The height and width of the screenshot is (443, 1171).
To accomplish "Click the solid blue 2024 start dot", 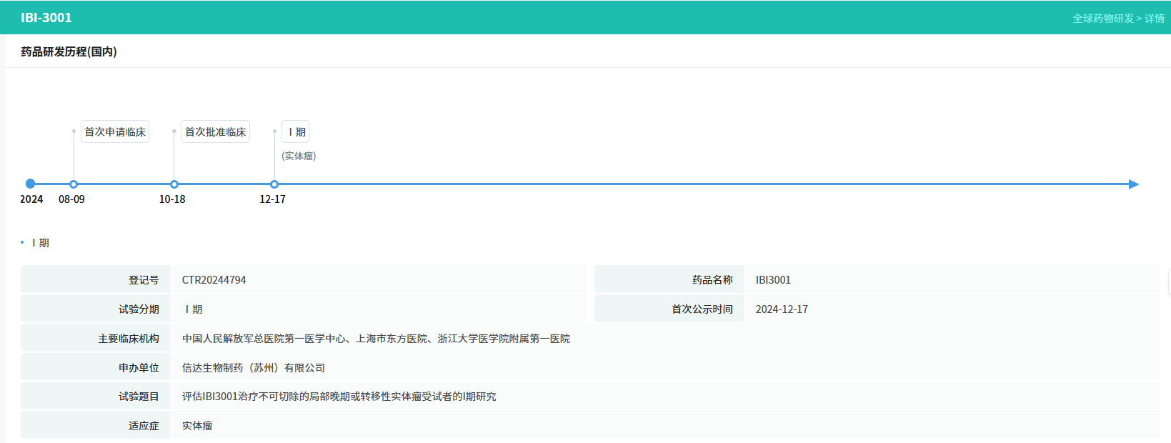I will [30, 184].
